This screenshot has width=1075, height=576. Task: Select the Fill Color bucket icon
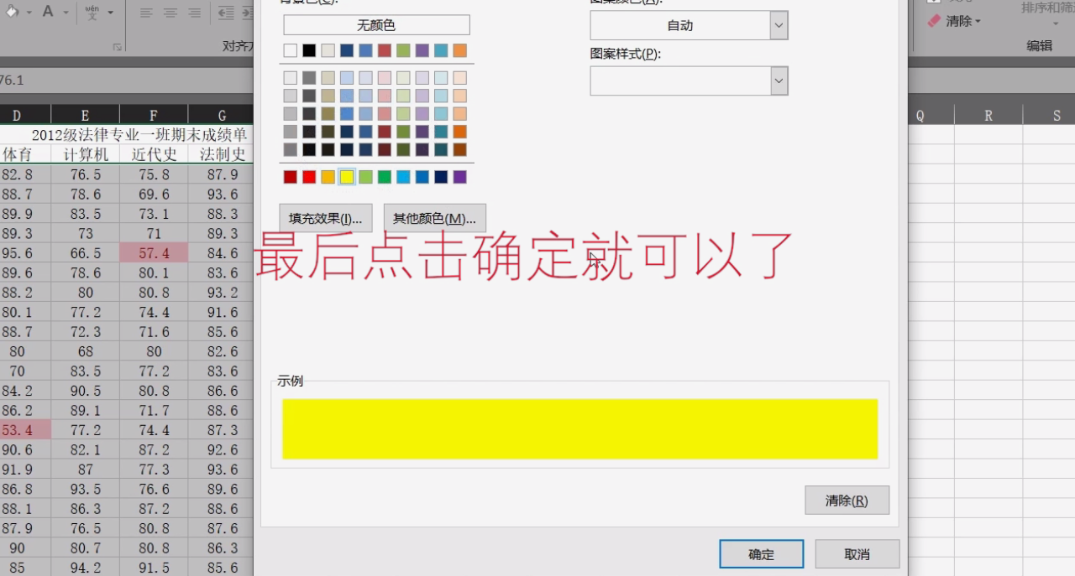point(11,12)
